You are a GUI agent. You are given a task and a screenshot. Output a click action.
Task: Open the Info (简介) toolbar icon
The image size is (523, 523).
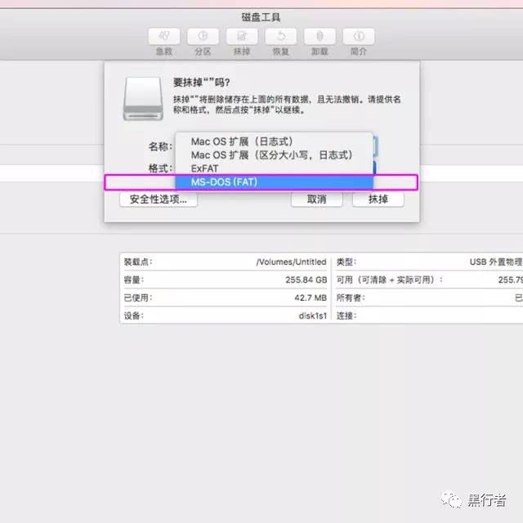359,36
